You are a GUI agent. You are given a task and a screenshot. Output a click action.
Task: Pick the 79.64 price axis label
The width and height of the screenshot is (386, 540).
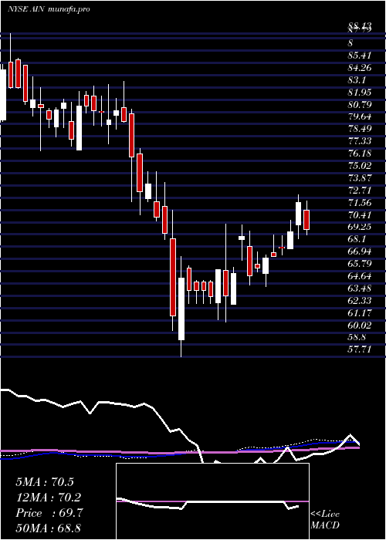point(361,116)
